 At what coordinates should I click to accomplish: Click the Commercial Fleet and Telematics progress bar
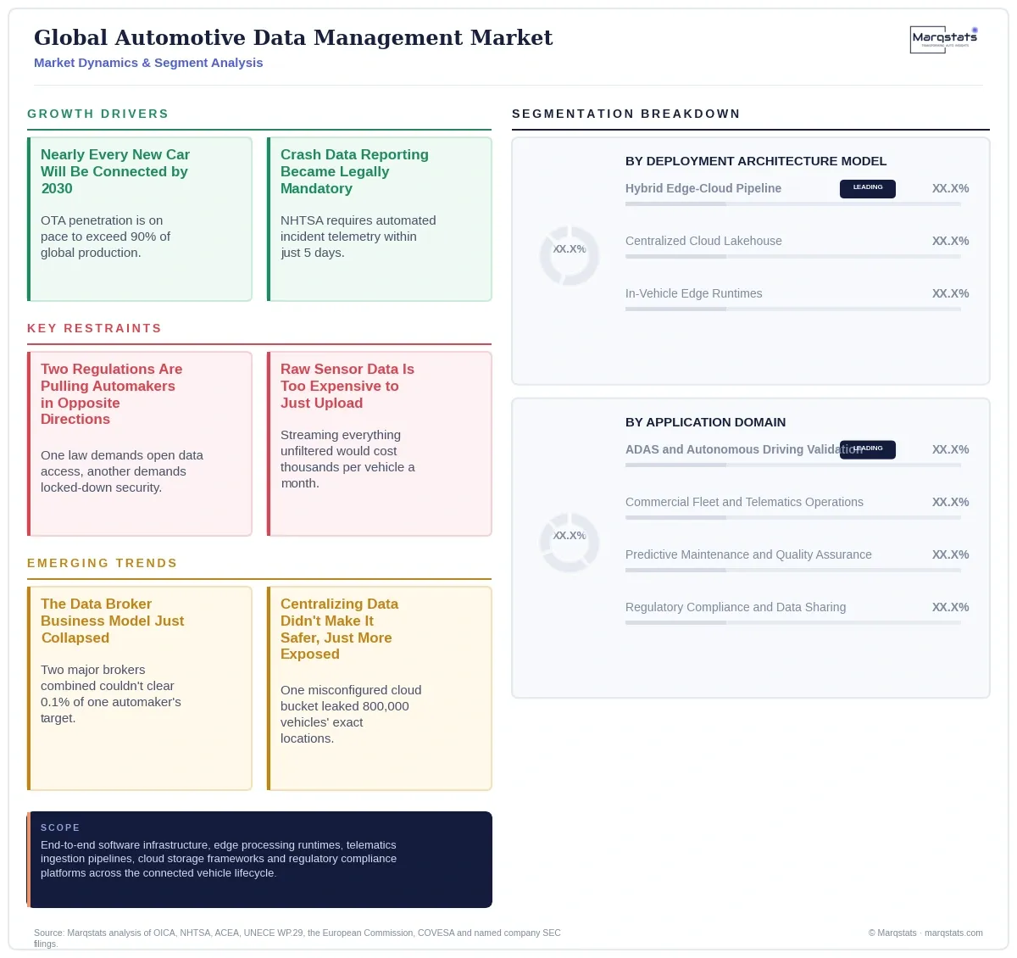(x=793, y=518)
